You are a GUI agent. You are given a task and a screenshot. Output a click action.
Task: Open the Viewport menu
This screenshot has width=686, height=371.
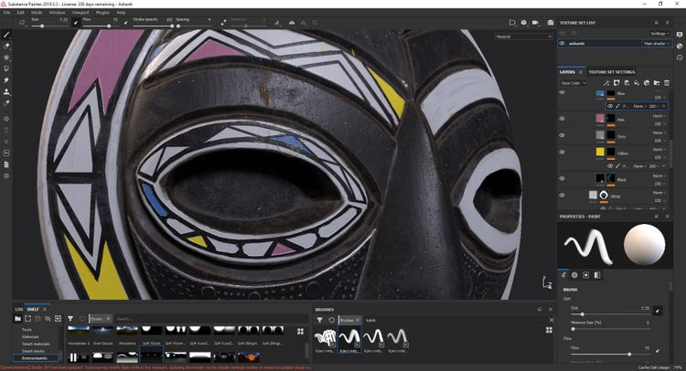pyautogui.click(x=80, y=13)
